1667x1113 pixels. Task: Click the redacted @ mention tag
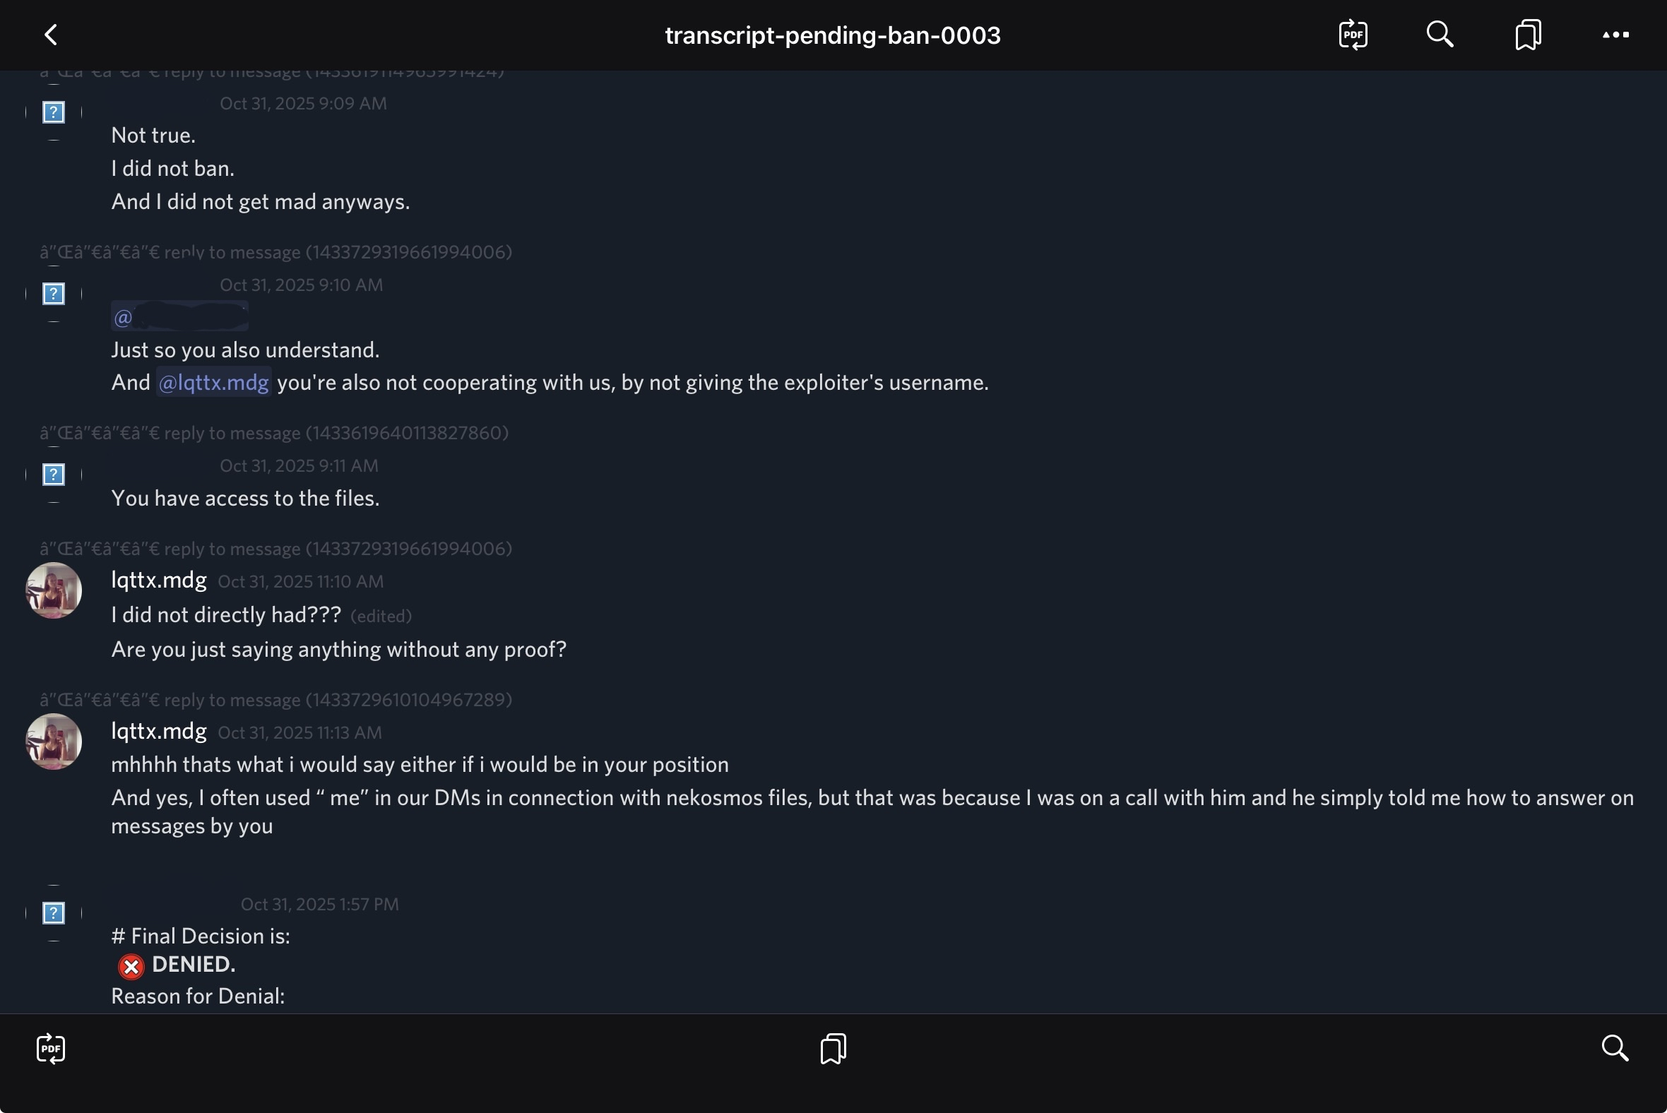[x=179, y=316]
